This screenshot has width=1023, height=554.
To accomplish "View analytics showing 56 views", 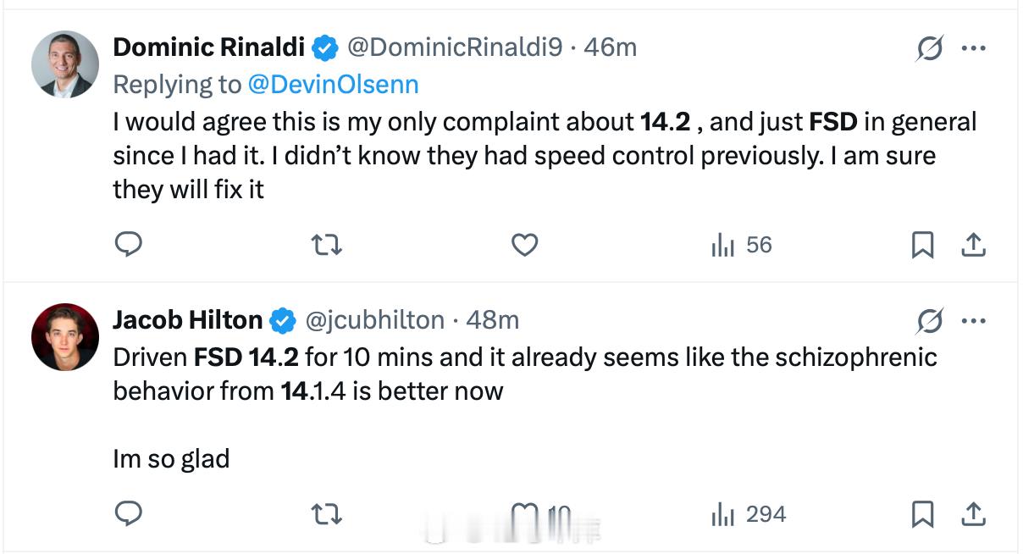I will pyautogui.click(x=742, y=245).
